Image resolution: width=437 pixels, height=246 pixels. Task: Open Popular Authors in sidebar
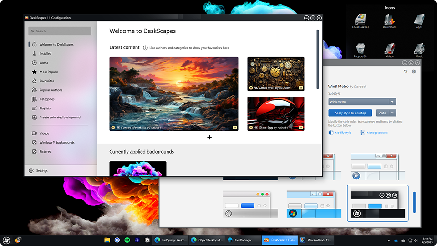pos(51,90)
